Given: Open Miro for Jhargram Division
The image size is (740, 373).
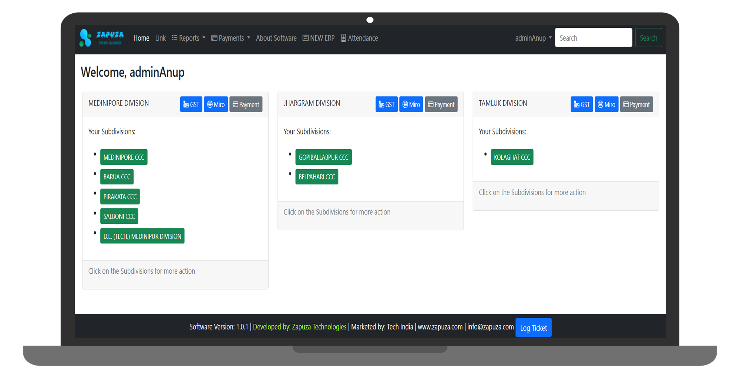Looking at the screenshot, I should (x=411, y=104).
